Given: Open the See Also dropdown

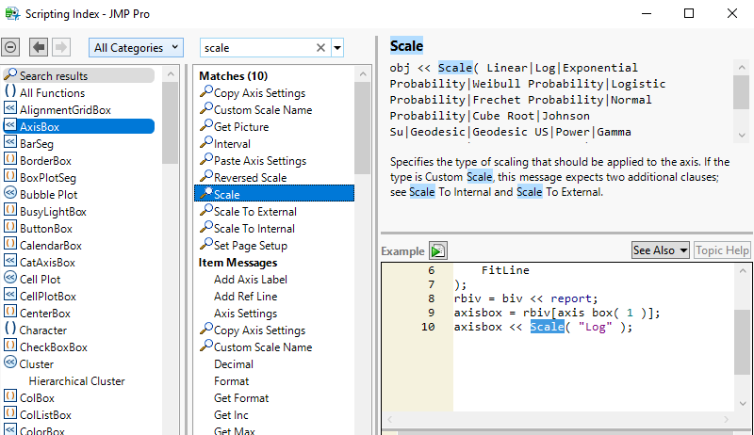Looking at the screenshot, I should point(661,250).
